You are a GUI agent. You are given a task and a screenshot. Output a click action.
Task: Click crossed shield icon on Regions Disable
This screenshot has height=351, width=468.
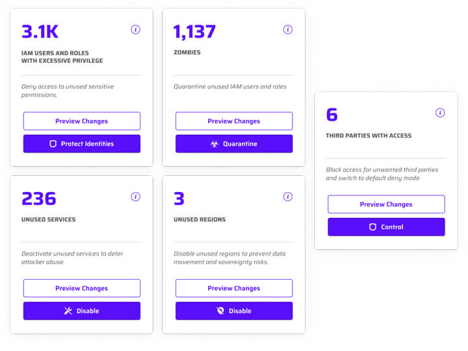coord(220,311)
